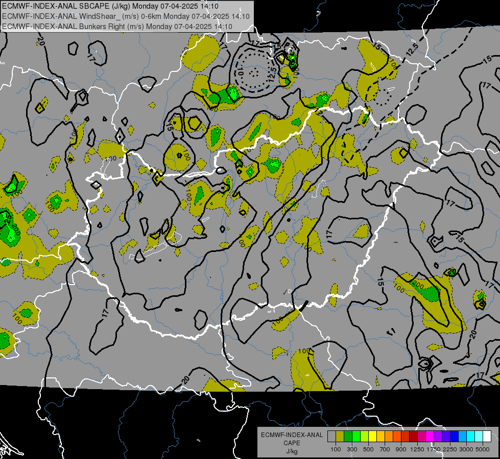The height and width of the screenshot is (459, 500).
Task: Click the dark green legend swatch
Action: tap(348, 437)
